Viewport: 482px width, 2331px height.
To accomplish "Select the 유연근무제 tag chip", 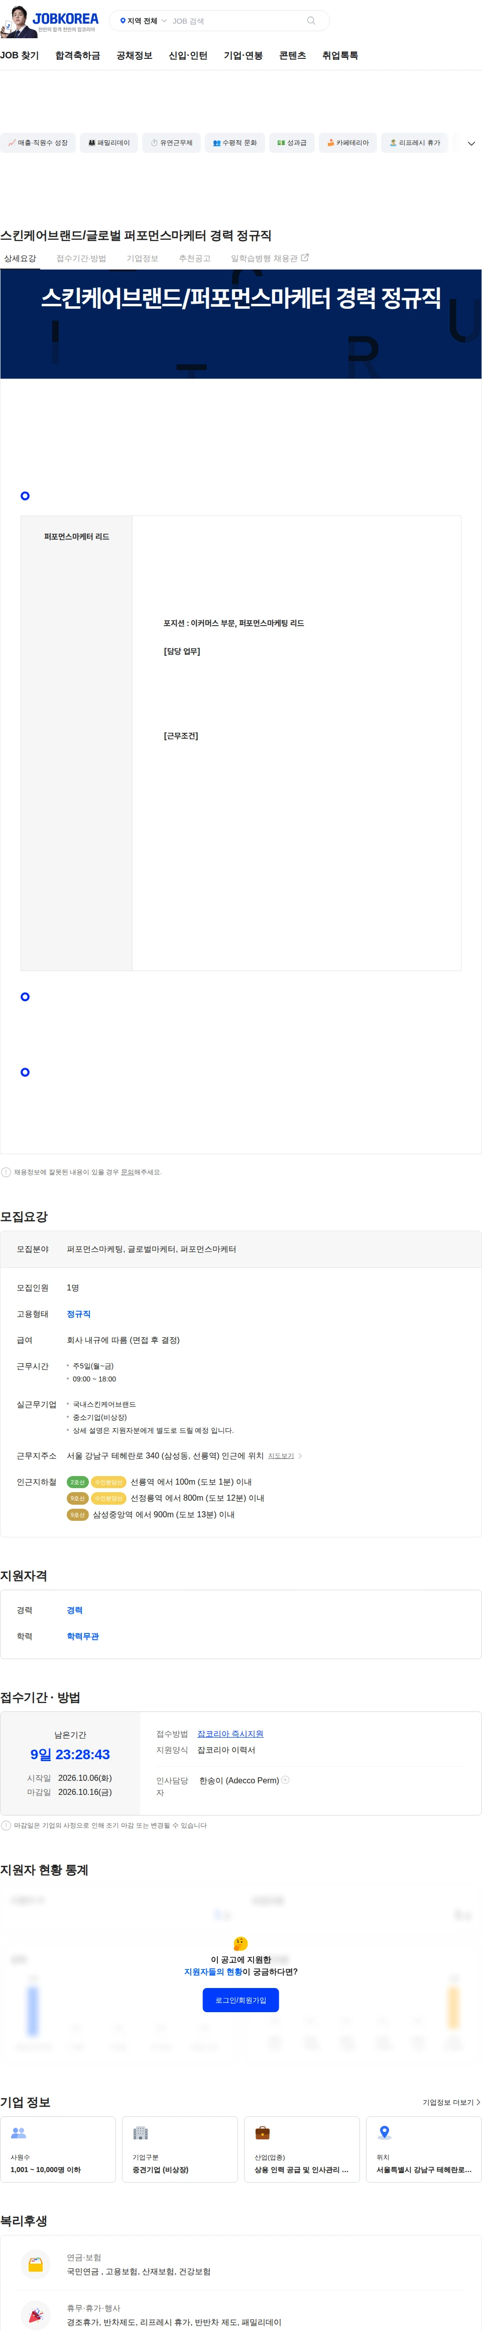I will (172, 143).
